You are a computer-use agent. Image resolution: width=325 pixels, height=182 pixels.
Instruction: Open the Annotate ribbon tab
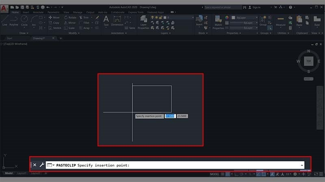[38, 12]
